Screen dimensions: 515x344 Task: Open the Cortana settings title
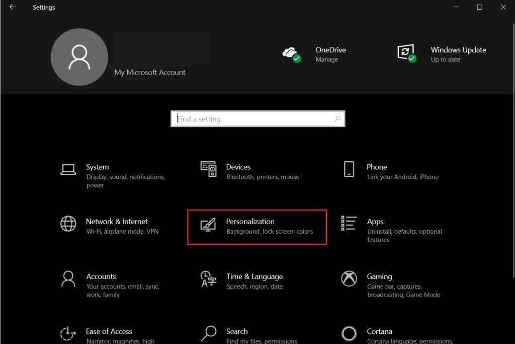pos(379,331)
